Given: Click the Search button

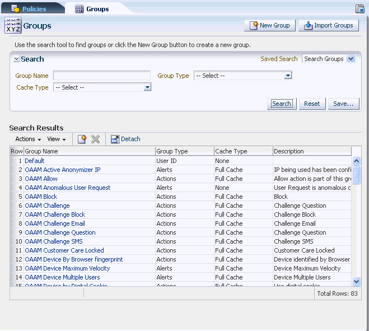Looking at the screenshot, I should (282, 104).
